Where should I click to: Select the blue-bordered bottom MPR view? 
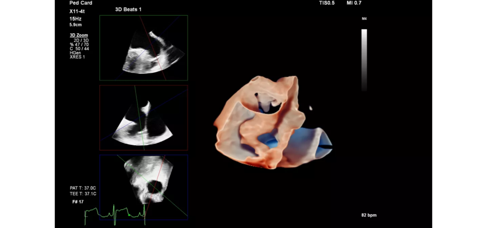tap(144, 187)
